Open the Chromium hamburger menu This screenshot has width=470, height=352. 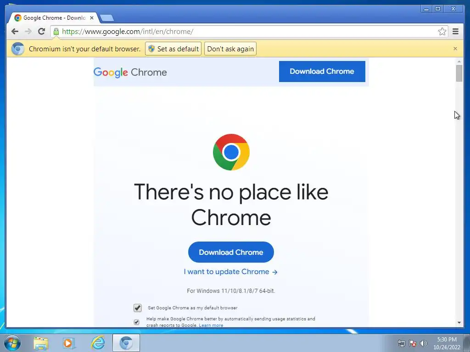[x=455, y=32]
